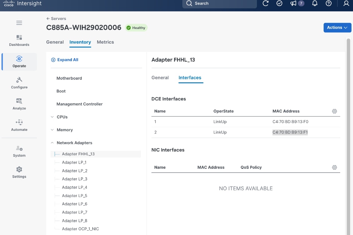Go back to Servers list
Image resolution: width=353 pixels, height=235 pixels.
click(56, 18)
